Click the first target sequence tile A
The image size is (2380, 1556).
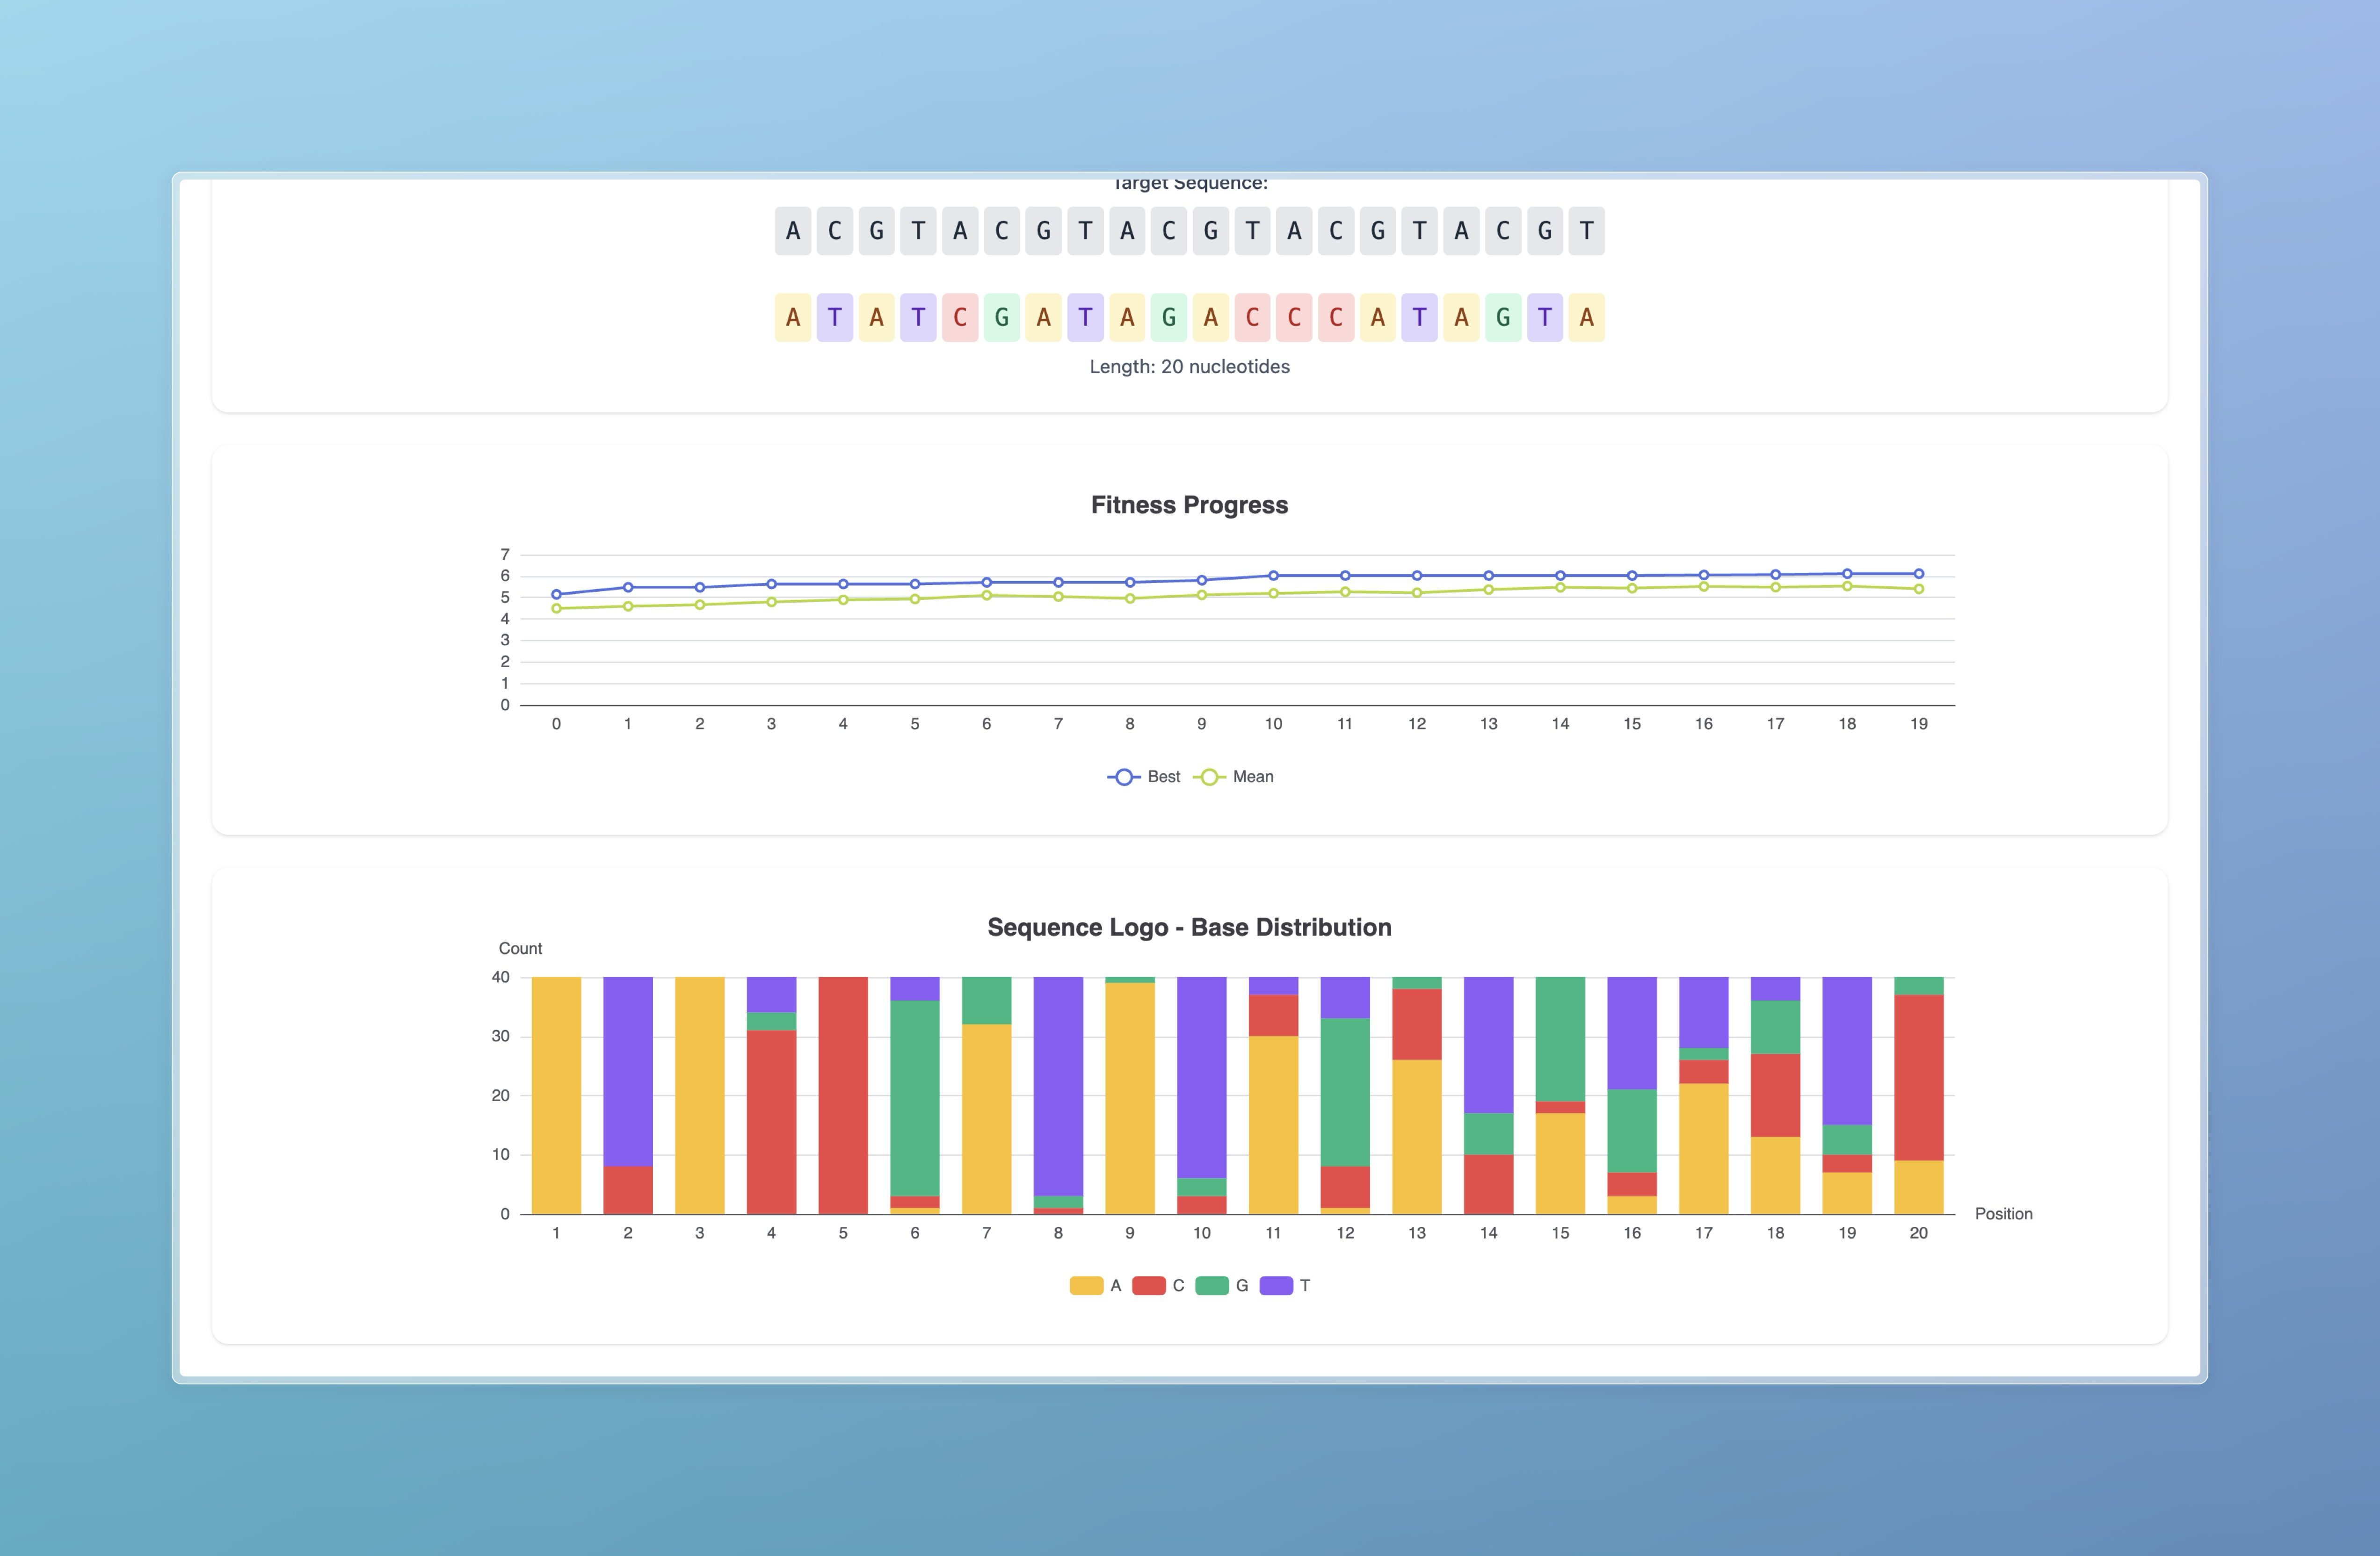[x=793, y=231]
